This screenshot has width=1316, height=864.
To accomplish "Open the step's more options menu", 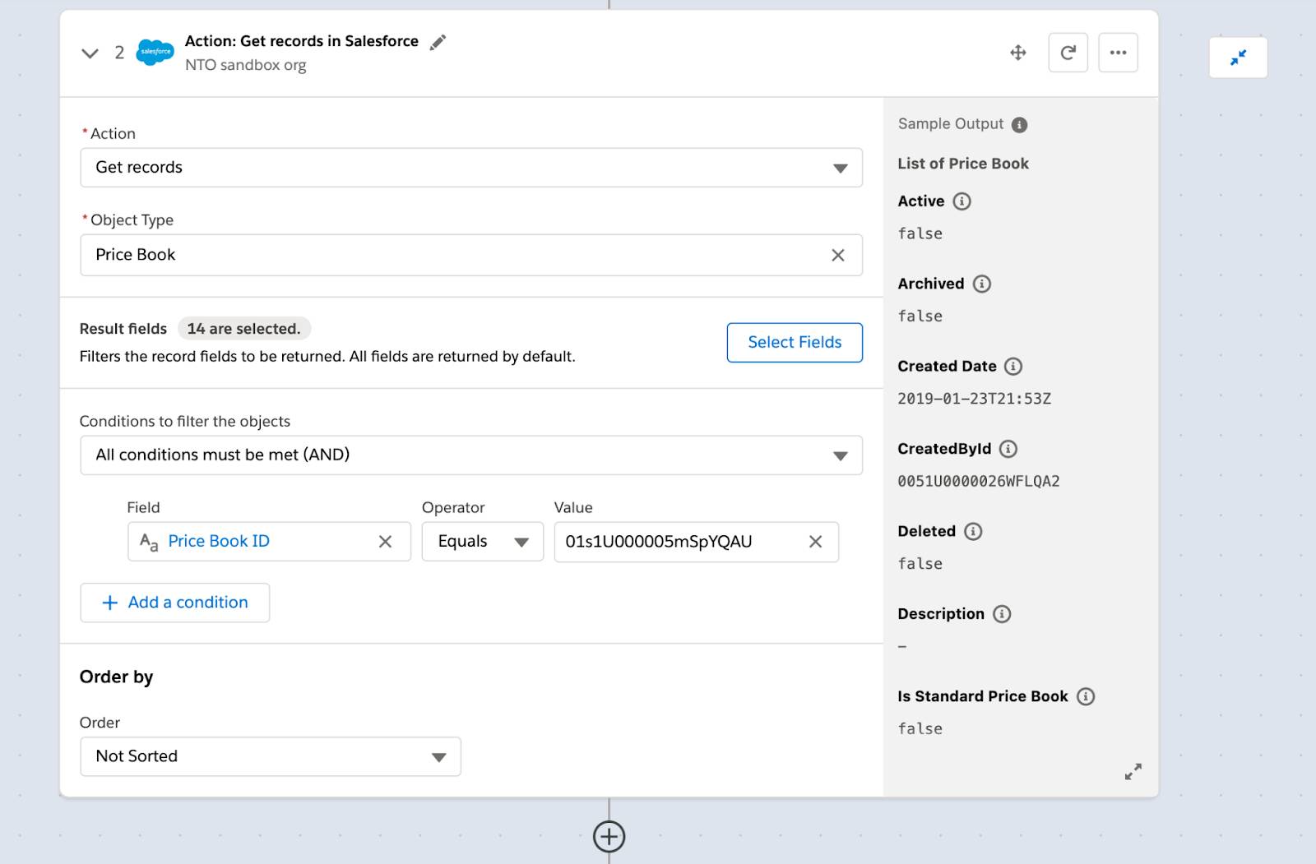I will [x=1118, y=53].
